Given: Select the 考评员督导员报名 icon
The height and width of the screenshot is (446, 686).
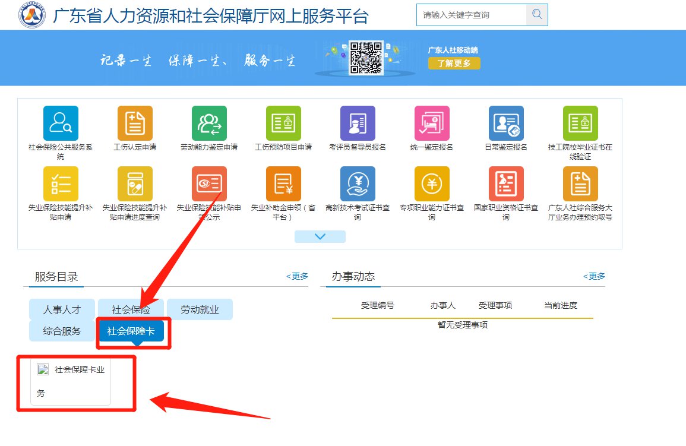Looking at the screenshot, I should click(x=358, y=124).
